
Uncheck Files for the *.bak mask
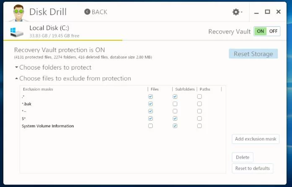(150, 104)
